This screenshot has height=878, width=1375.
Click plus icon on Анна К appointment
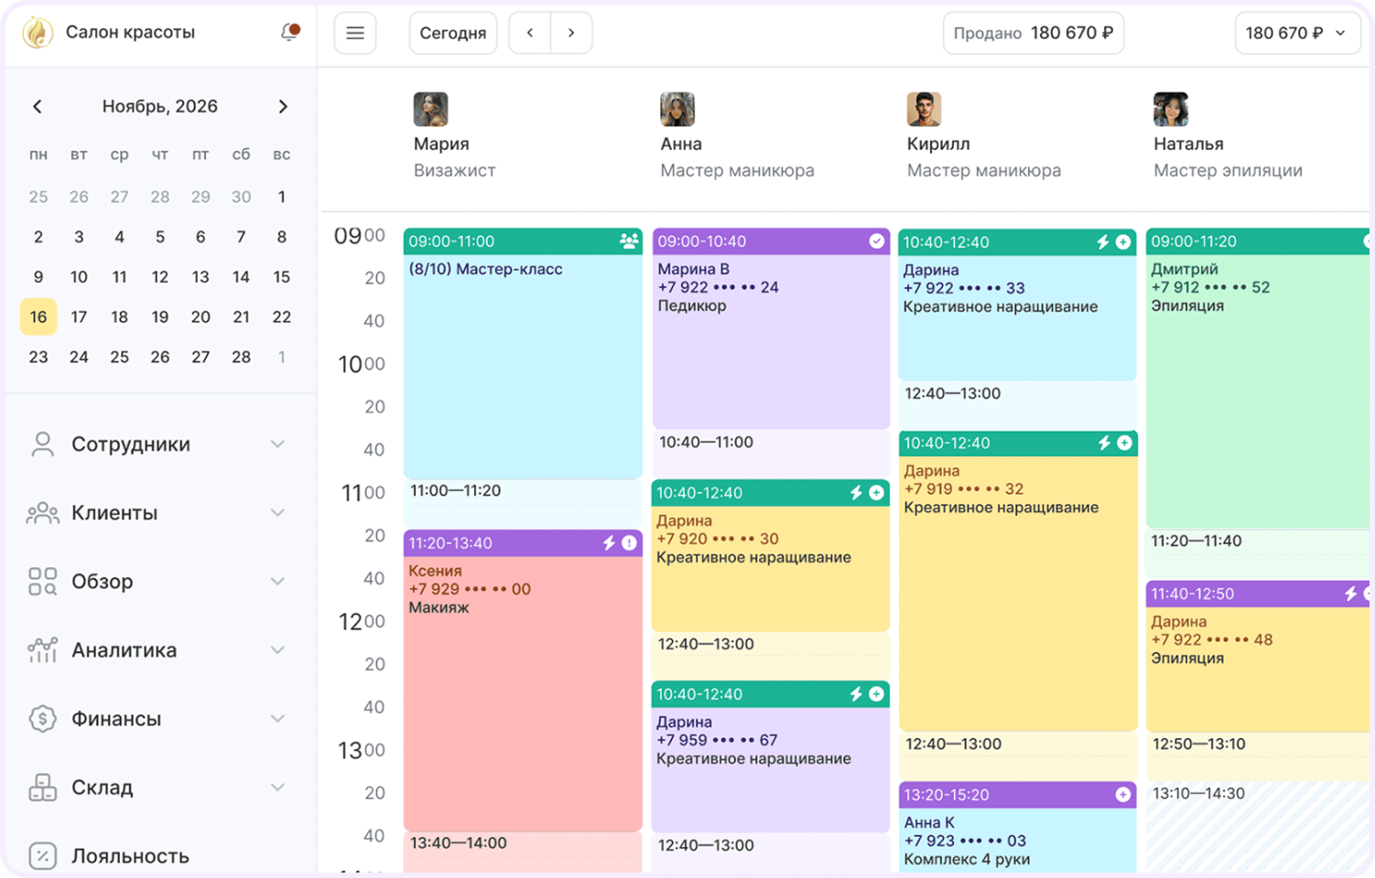pyautogui.click(x=1123, y=795)
